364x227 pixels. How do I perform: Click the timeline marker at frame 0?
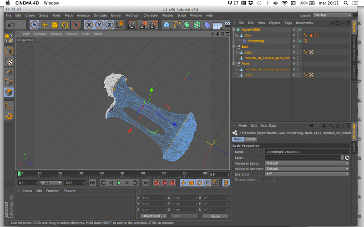(x=19, y=173)
